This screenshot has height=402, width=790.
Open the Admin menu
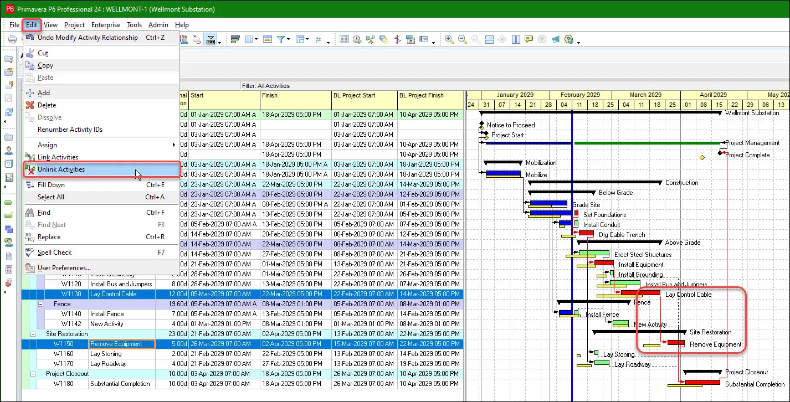pos(158,25)
